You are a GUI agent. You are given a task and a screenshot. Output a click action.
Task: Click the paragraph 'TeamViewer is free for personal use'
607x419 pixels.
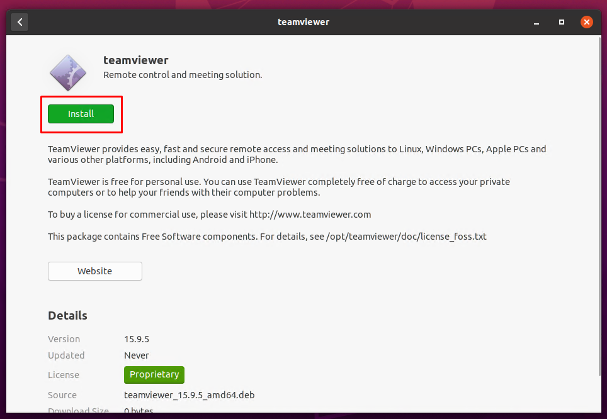(x=279, y=187)
